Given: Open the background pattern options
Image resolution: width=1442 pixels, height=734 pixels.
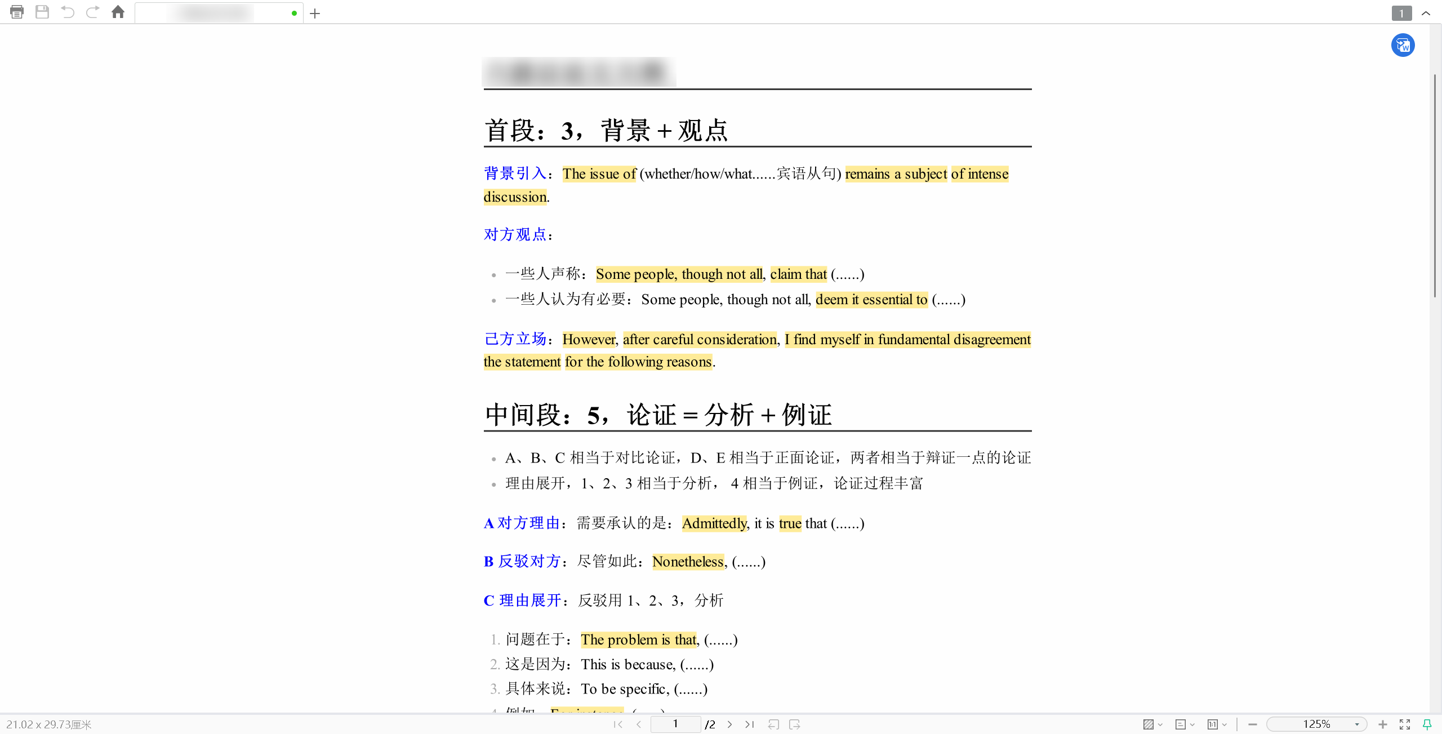Looking at the screenshot, I should point(1149,724).
